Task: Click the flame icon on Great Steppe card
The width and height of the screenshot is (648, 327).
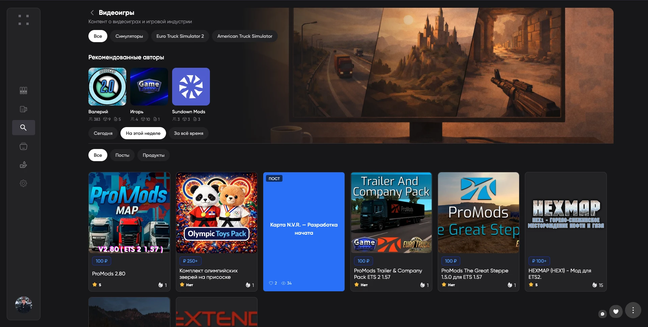Action: click(x=510, y=285)
